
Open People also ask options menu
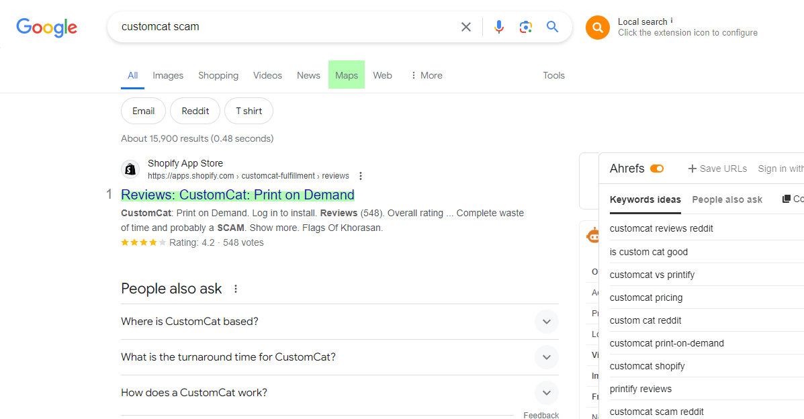(236, 288)
